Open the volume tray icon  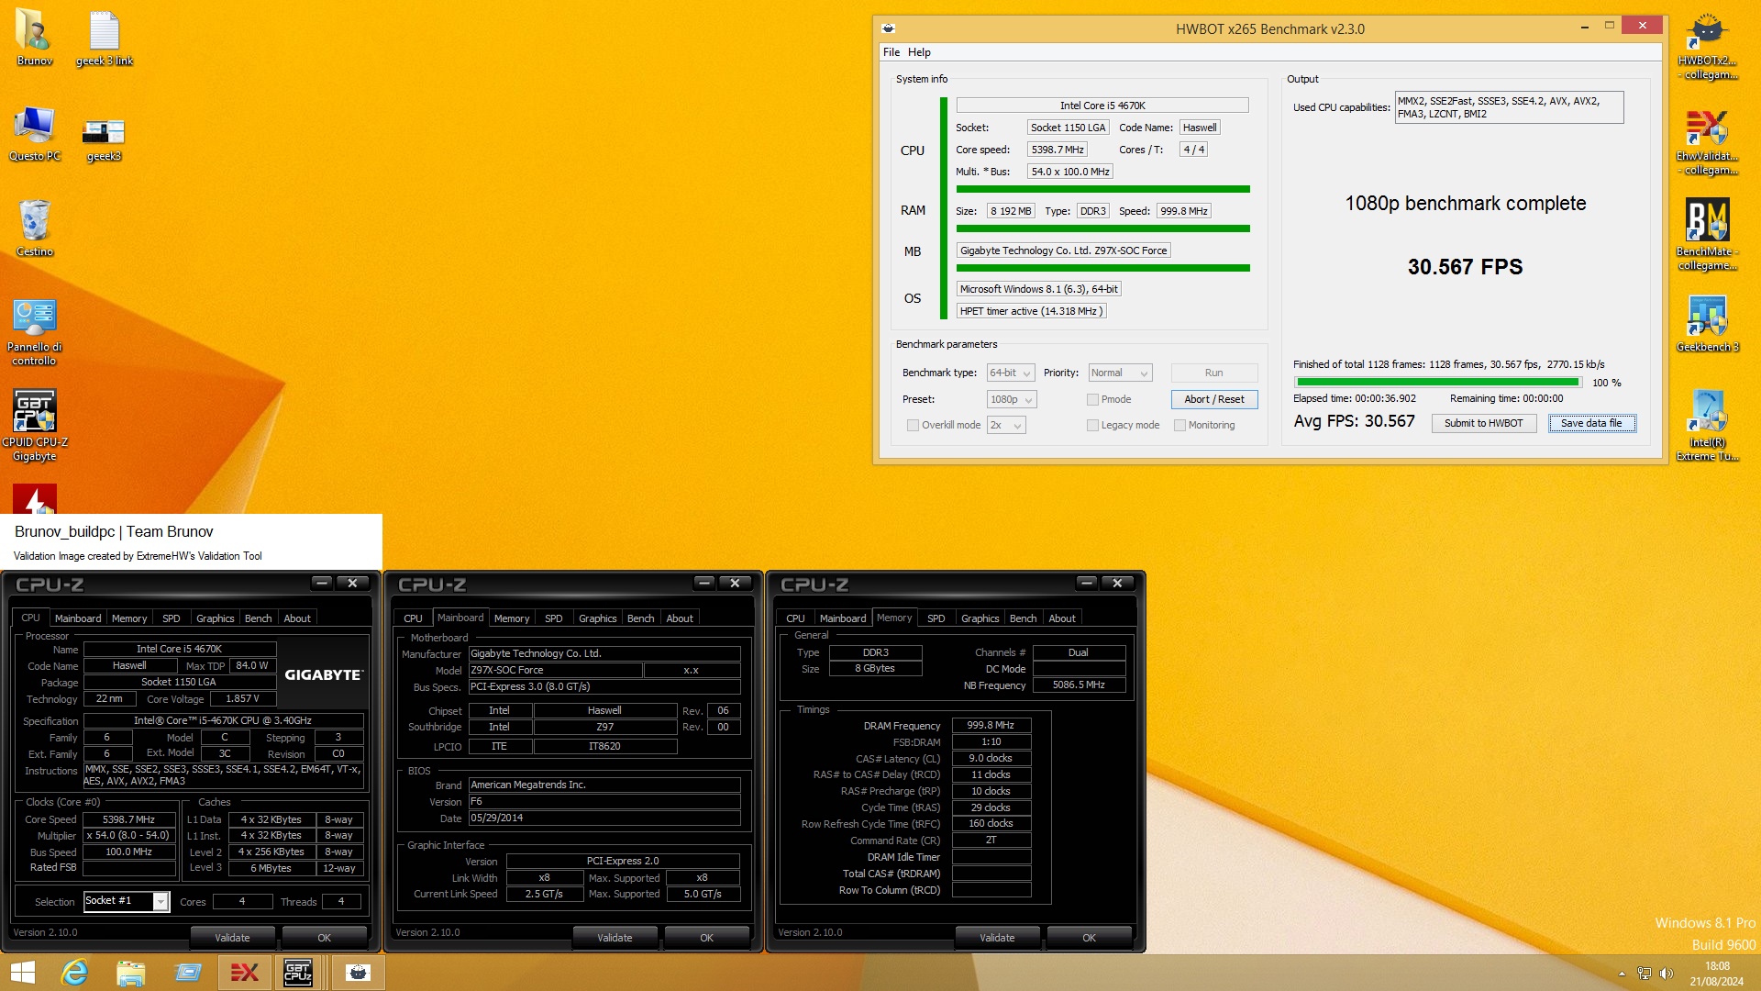click(1667, 974)
